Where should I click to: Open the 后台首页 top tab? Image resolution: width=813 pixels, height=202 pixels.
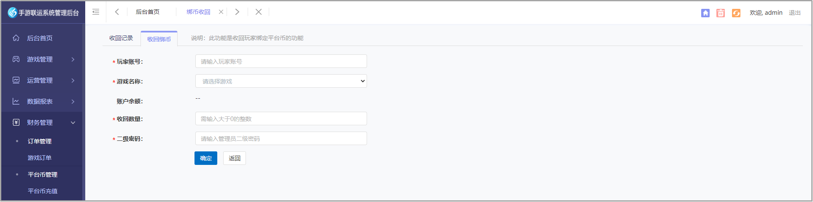click(148, 12)
